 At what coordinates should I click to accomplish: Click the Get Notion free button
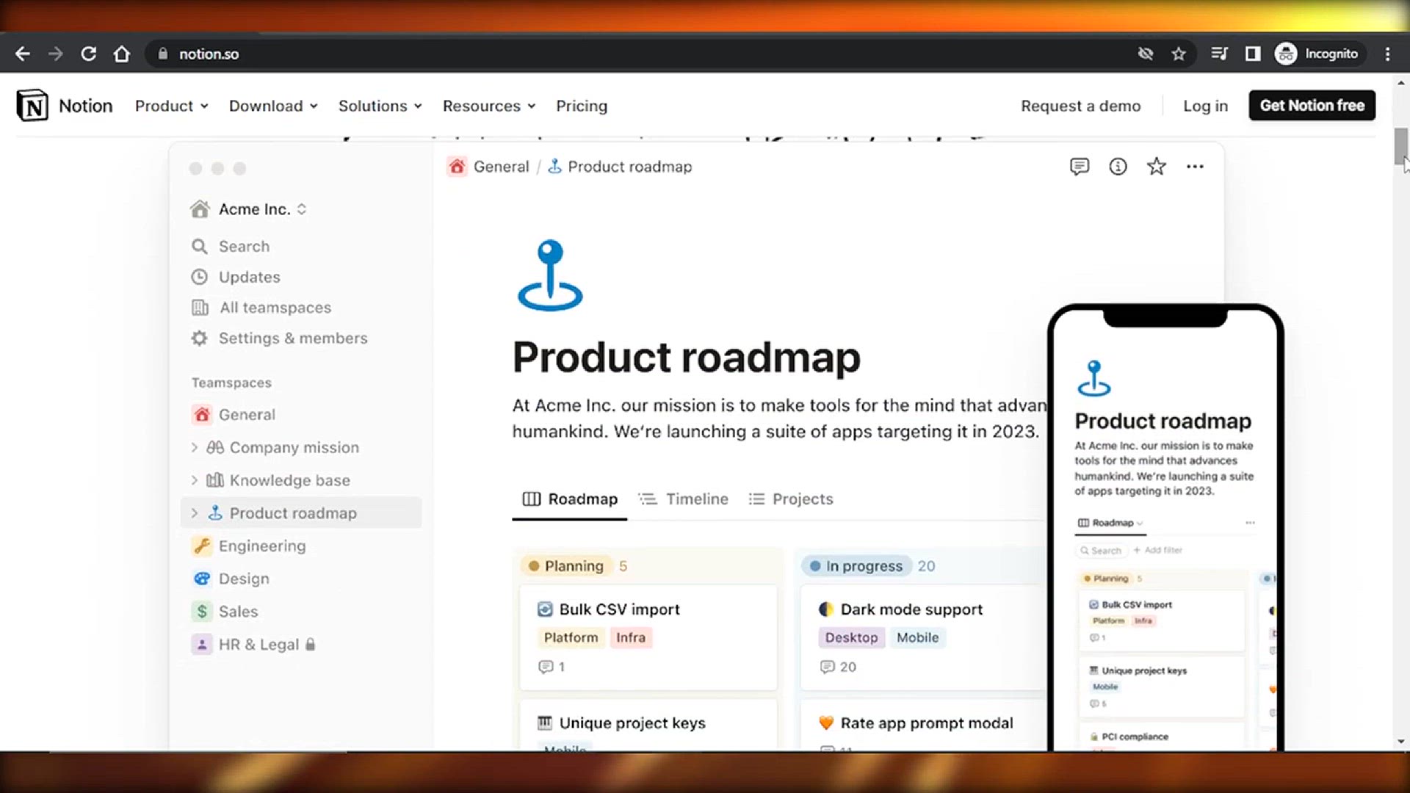(x=1312, y=105)
